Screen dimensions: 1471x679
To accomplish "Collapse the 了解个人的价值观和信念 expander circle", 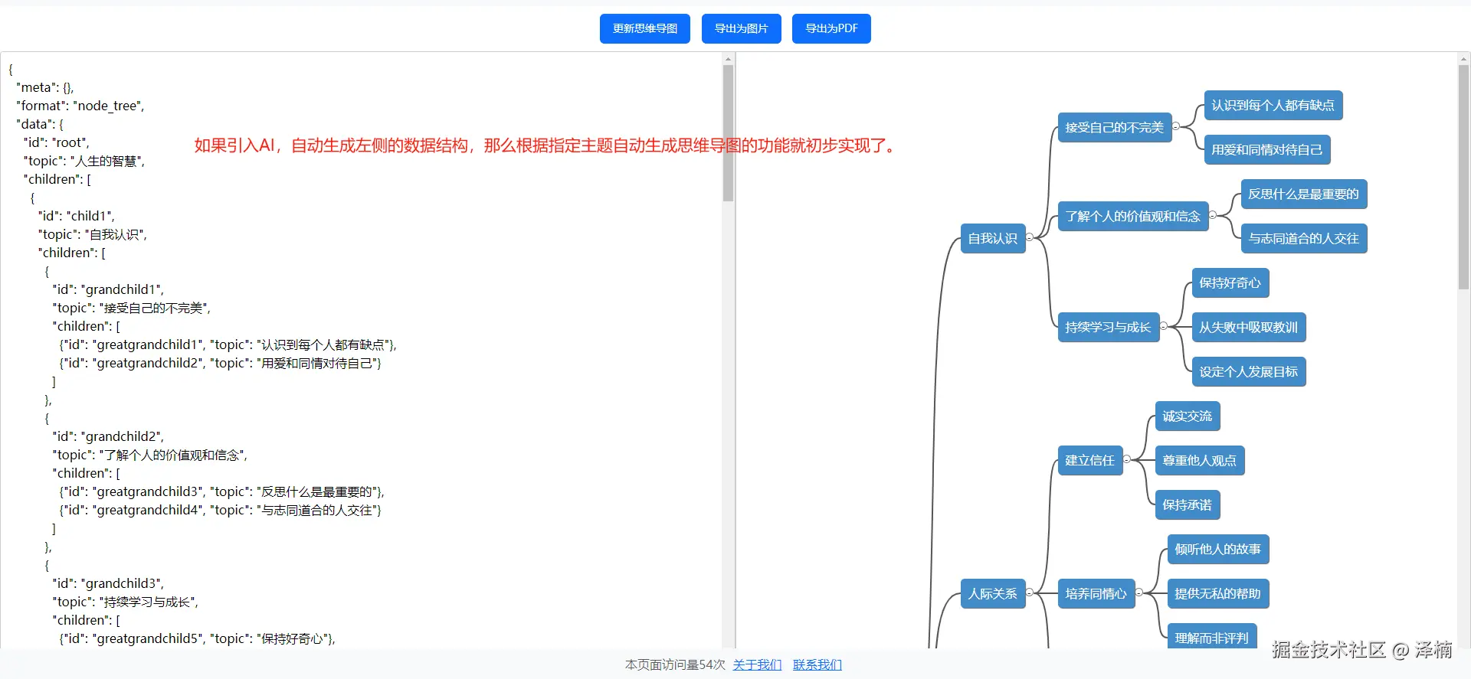I will (x=1213, y=215).
